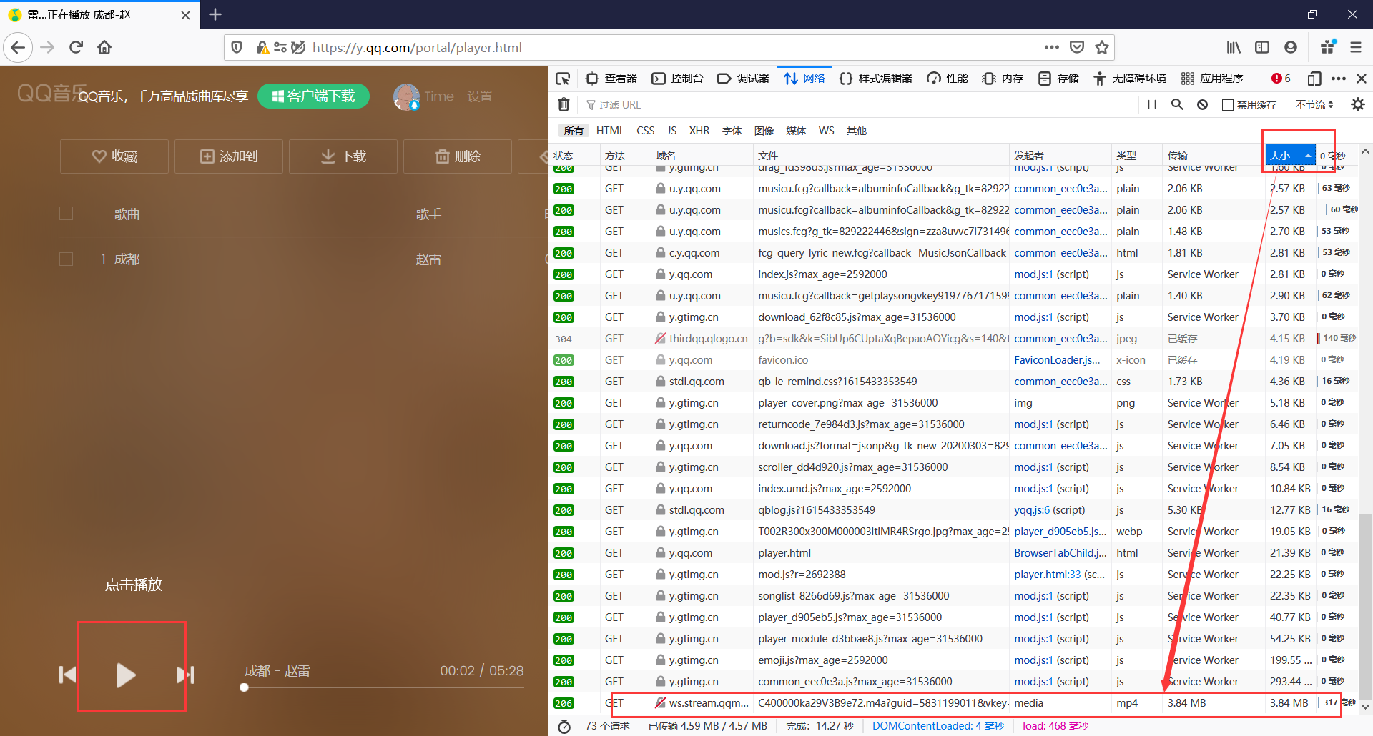
Task: Skip to previous track button
Action: click(67, 675)
